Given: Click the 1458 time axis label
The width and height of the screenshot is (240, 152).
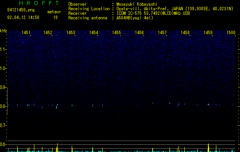Looking at the screenshot, I should (x=185, y=33).
